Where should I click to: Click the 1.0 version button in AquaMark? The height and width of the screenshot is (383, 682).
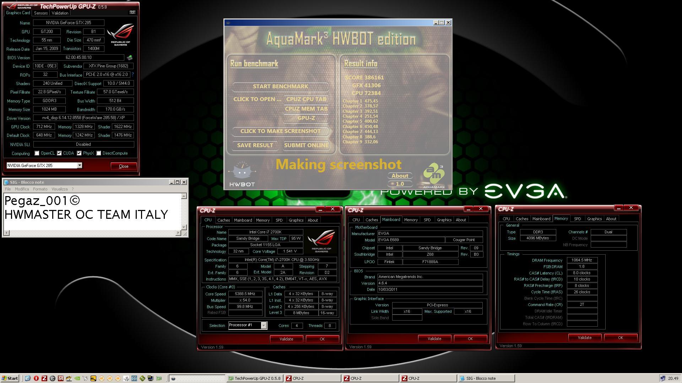(400, 184)
